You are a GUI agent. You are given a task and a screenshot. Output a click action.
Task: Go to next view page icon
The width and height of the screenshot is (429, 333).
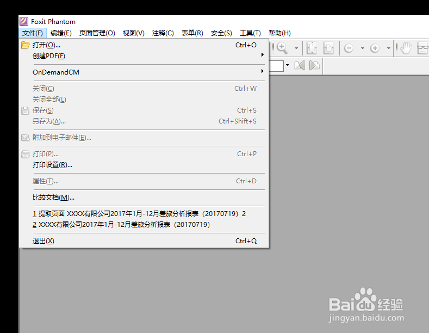[x=314, y=65]
